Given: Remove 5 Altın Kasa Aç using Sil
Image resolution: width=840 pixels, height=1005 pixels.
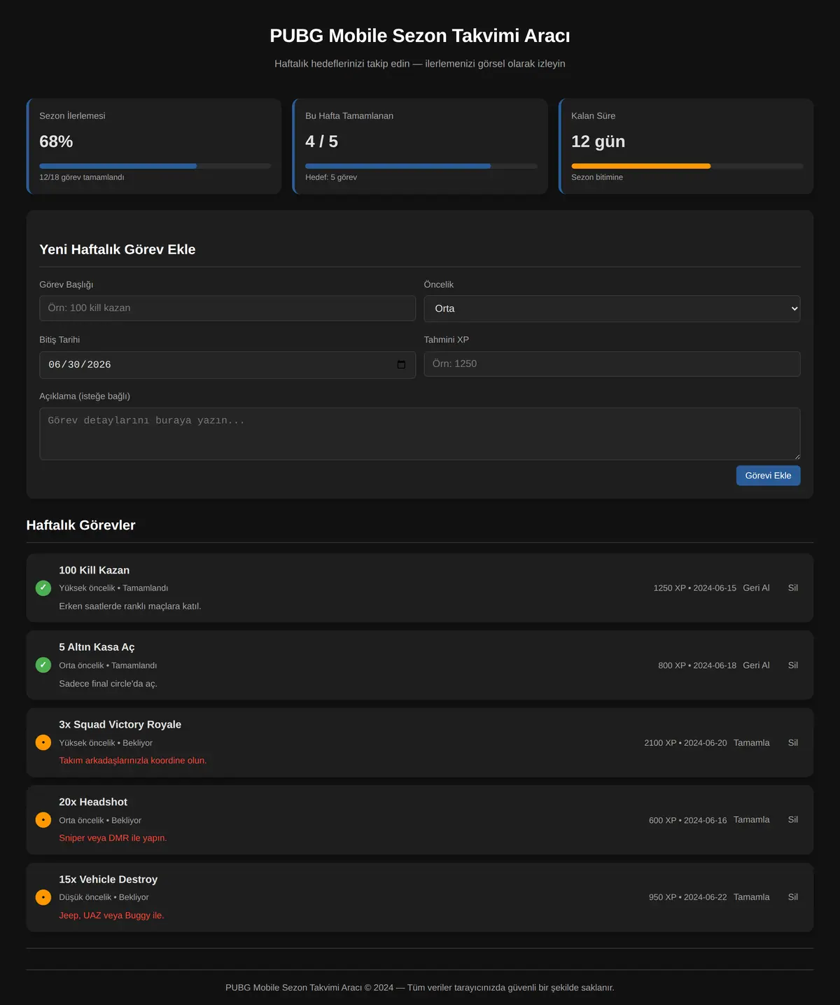Looking at the screenshot, I should [793, 665].
